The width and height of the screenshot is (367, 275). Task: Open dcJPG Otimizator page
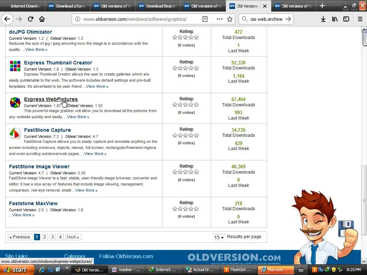[x=30, y=32]
